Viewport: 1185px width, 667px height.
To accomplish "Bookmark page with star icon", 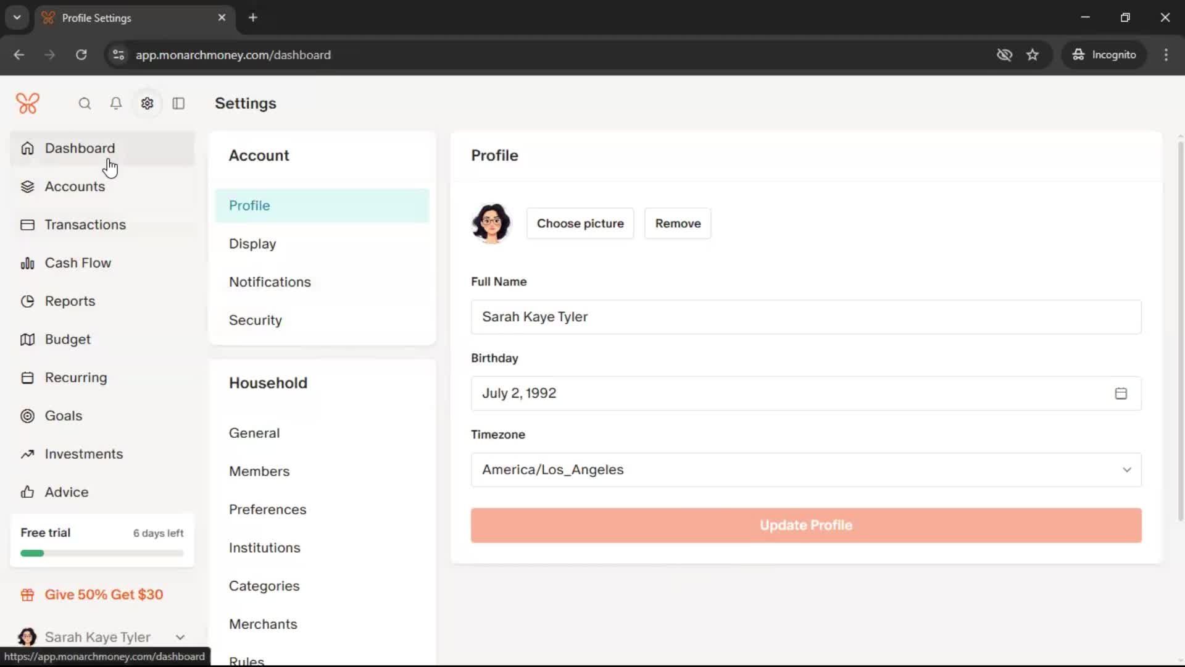I will pos(1033,55).
